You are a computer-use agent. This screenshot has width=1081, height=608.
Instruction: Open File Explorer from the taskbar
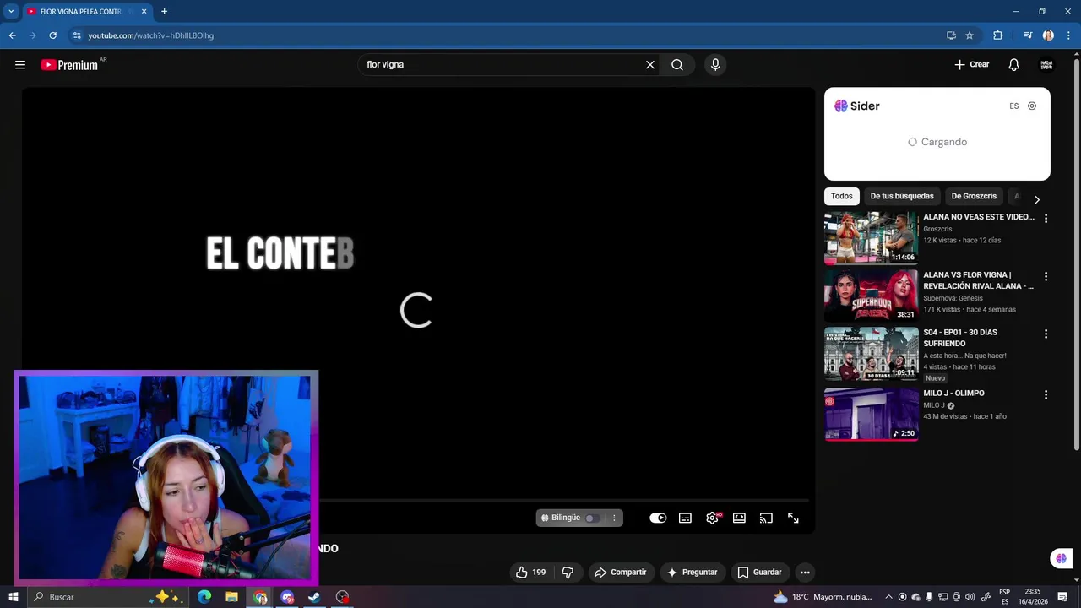pyautogui.click(x=231, y=597)
